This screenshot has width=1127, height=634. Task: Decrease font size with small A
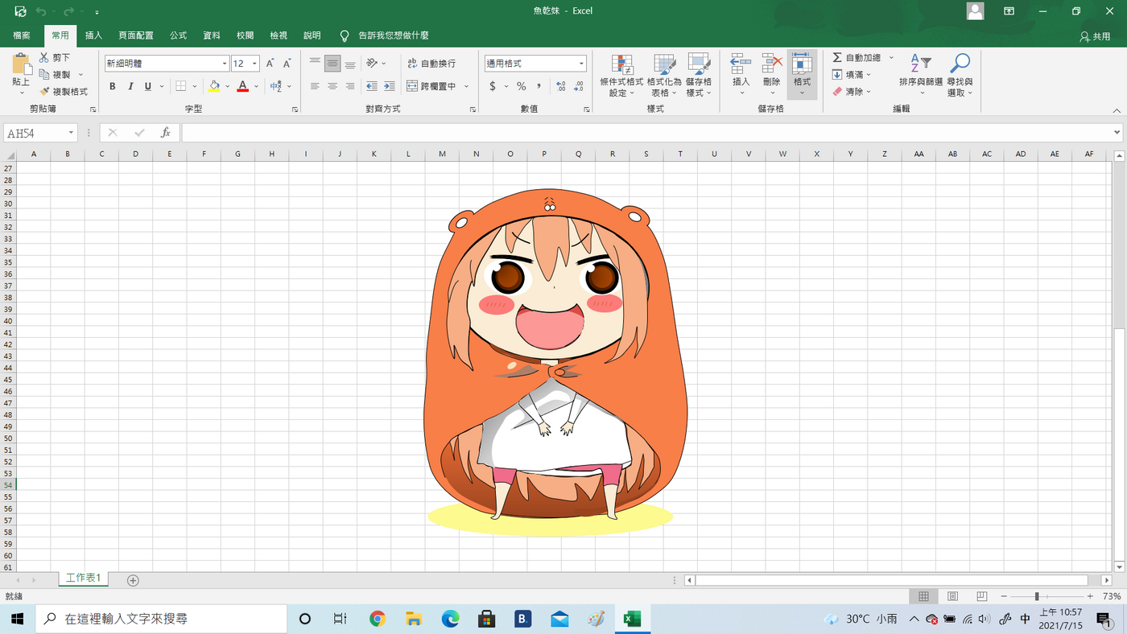(287, 64)
